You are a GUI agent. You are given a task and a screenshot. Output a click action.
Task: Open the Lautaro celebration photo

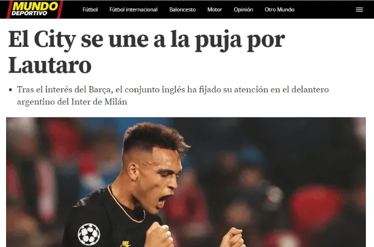[186, 182]
